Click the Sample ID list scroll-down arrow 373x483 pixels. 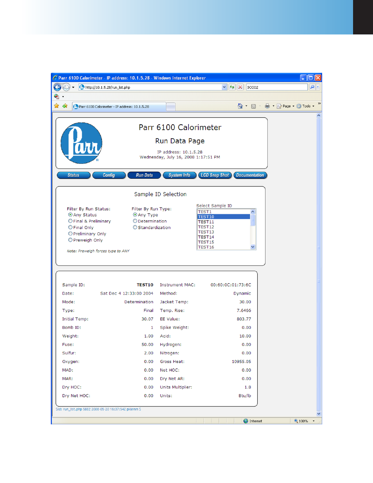point(253,247)
